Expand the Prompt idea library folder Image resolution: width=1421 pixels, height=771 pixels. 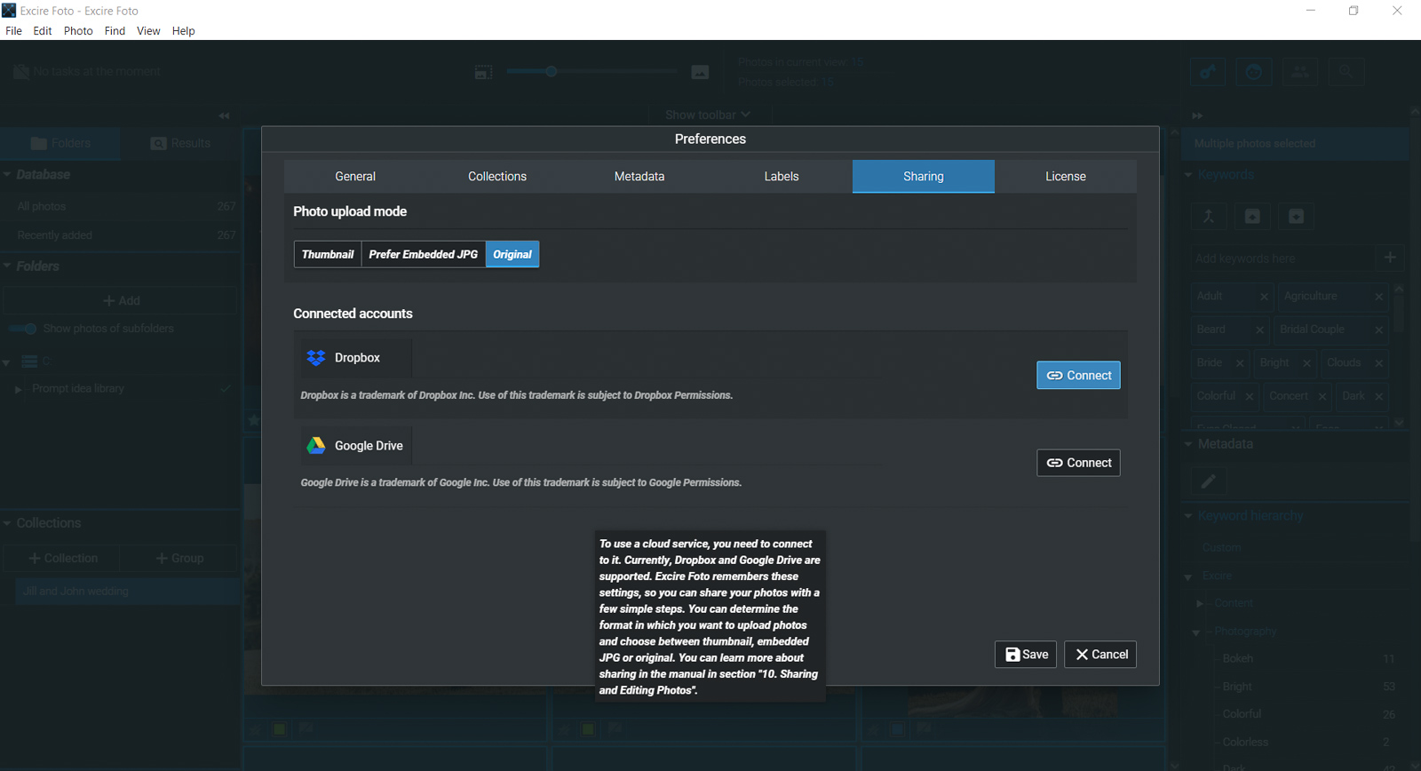click(x=19, y=389)
